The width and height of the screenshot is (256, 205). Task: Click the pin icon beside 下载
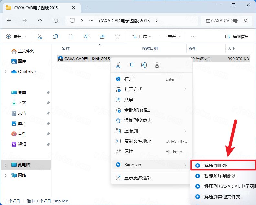[x=48, y=103]
